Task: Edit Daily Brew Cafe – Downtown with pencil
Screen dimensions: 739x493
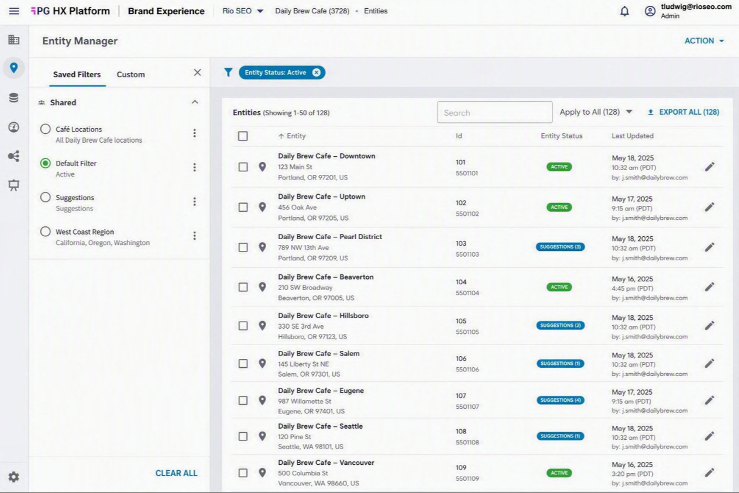Action: coord(710,167)
